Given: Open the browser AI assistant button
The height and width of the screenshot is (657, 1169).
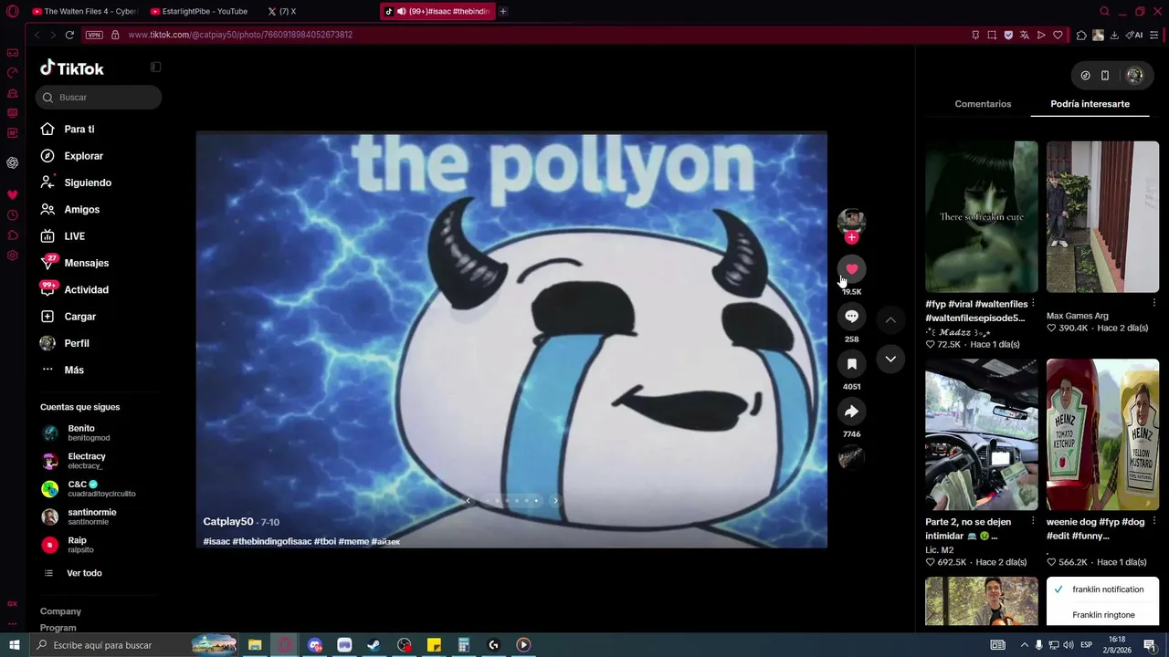Looking at the screenshot, I should pyautogui.click(x=1134, y=35).
